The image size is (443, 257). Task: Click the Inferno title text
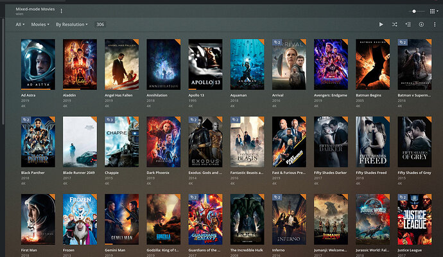(x=278, y=250)
